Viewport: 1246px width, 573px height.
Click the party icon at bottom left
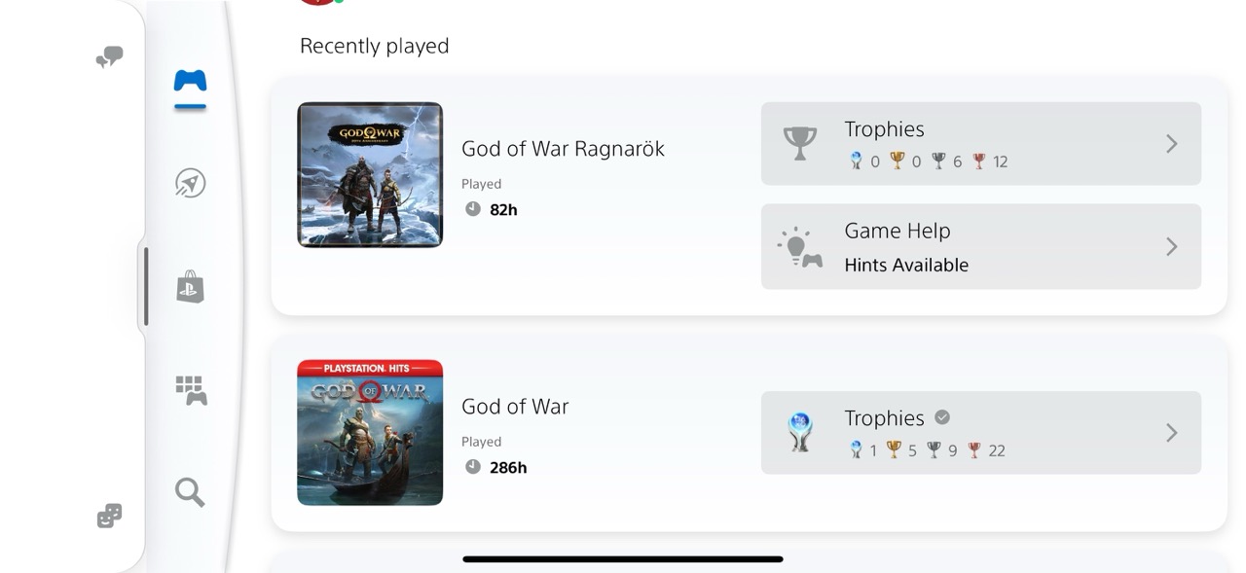pyautogui.click(x=108, y=517)
